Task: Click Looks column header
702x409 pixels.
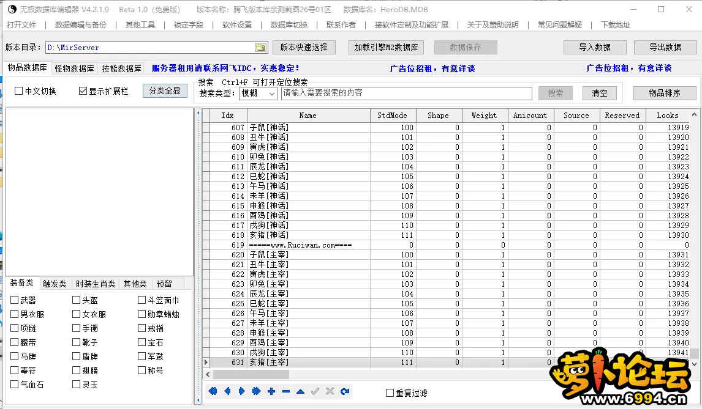Action: (668, 116)
